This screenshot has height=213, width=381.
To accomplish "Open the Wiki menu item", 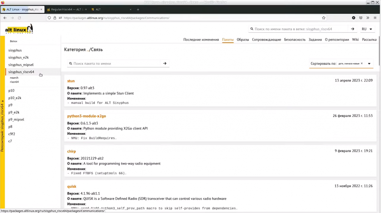I will [355, 39].
